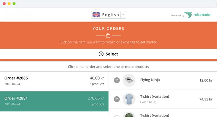This screenshot has height=117, width=217.
Task: Click the exchange icon beside blue T-shirt
Action: tap(117, 99)
